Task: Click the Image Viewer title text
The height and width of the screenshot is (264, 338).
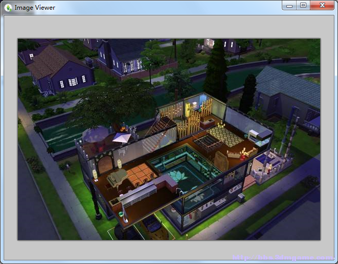Action: (x=35, y=8)
